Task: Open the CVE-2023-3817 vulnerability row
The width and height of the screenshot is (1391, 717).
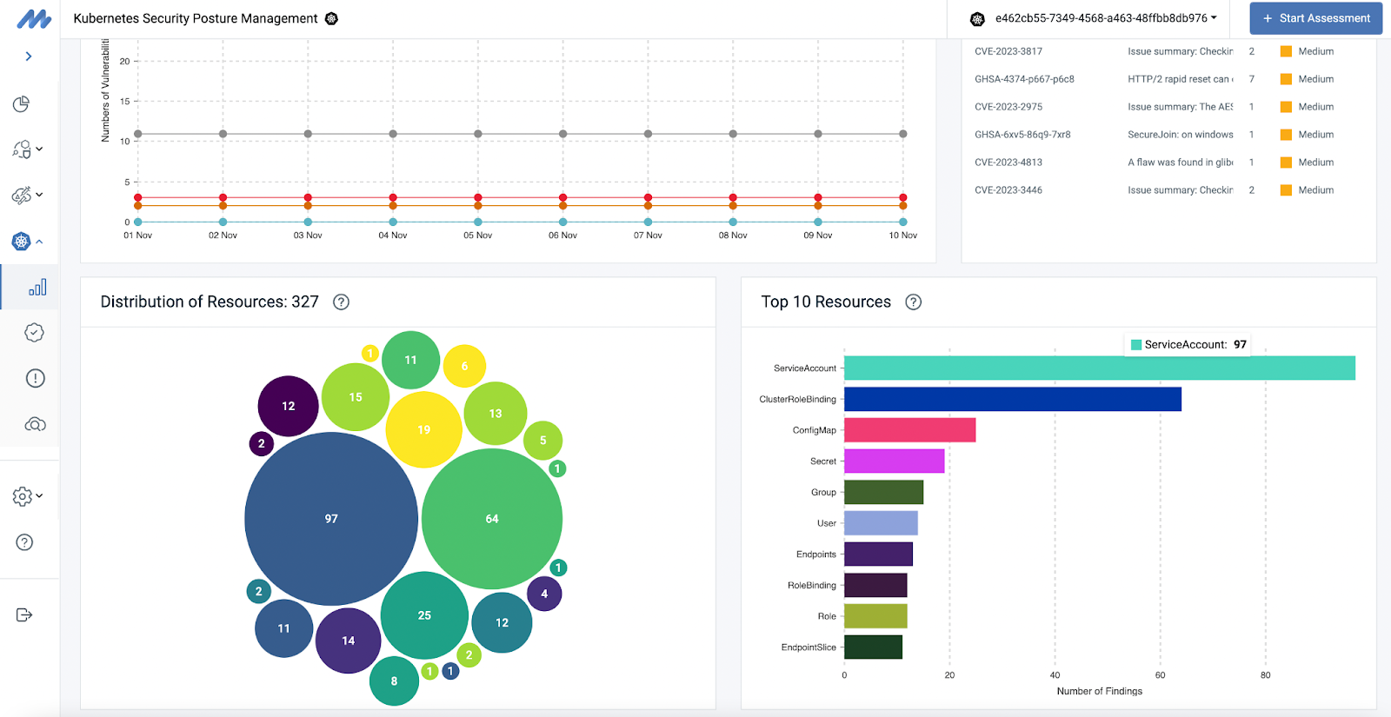Action: pyautogui.click(x=1008, y=51)
